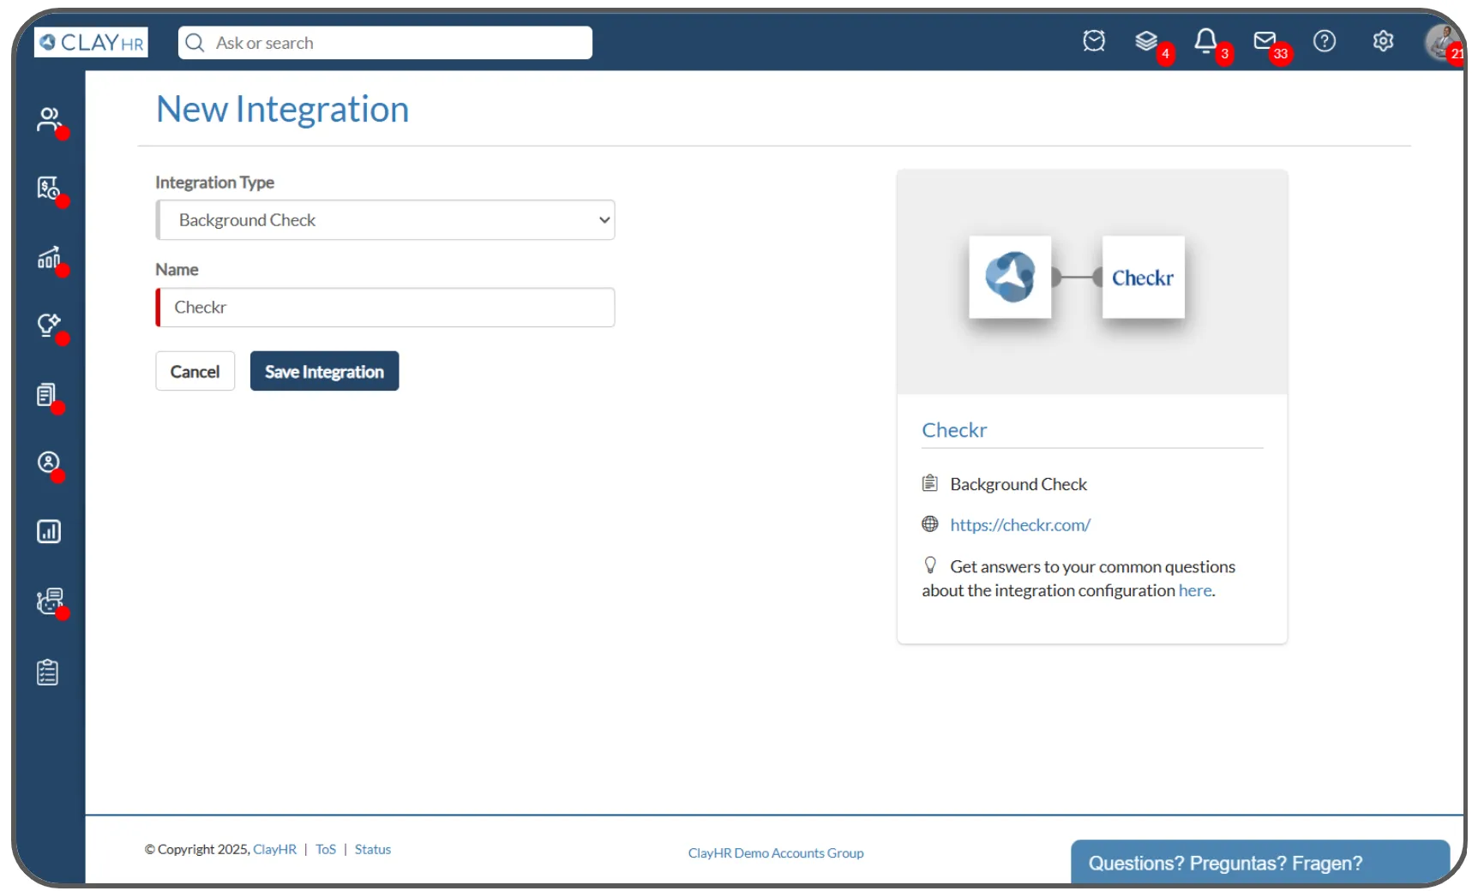Click the globe icon beside checkr URL
Image resolution: width=1472 pixels, height=891 pixels.
930,524
